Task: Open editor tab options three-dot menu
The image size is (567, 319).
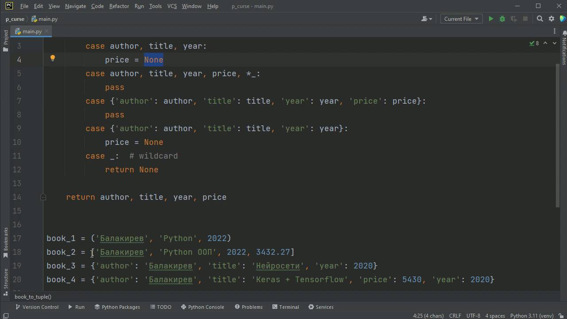Action: 554,31
